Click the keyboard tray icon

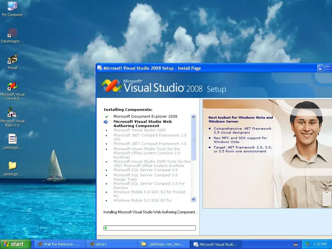(296, 244)
